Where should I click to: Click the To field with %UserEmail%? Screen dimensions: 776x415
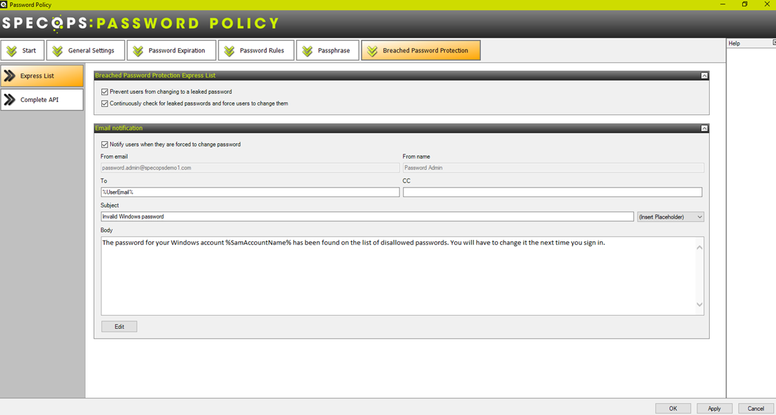coord(250,192)
